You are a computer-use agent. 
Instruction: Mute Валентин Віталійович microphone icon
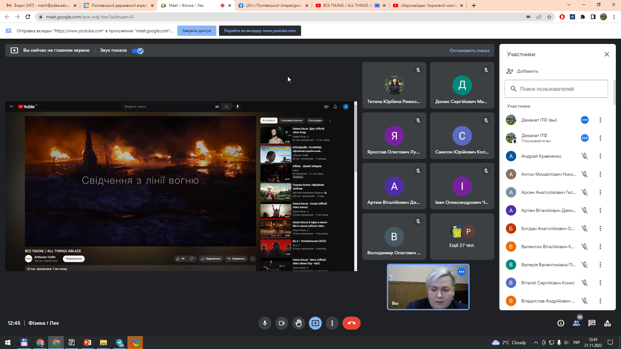pyautogui.click(x=585, y=247)
